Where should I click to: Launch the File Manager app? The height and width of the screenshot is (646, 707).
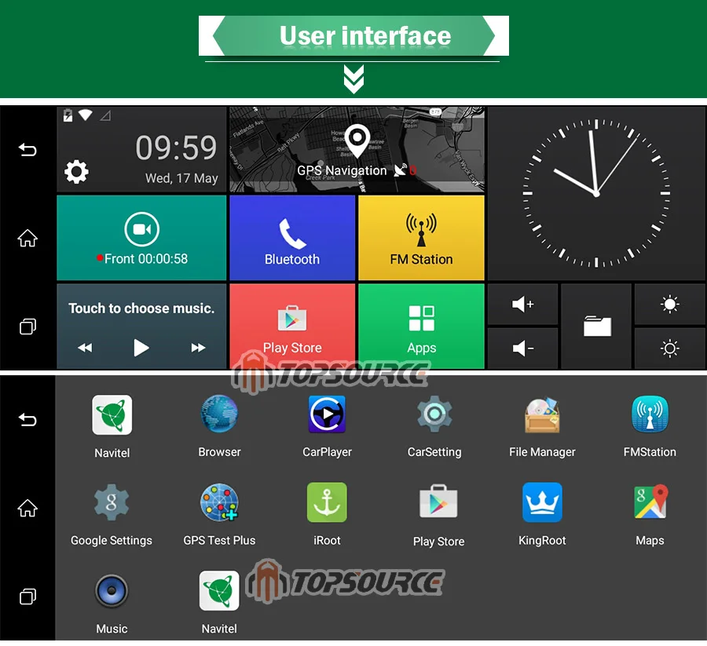click(542, 426)
